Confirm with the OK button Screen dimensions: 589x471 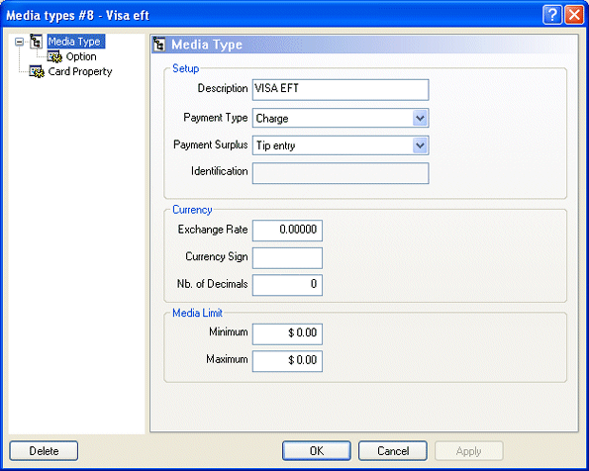click(x=317, y=451)
